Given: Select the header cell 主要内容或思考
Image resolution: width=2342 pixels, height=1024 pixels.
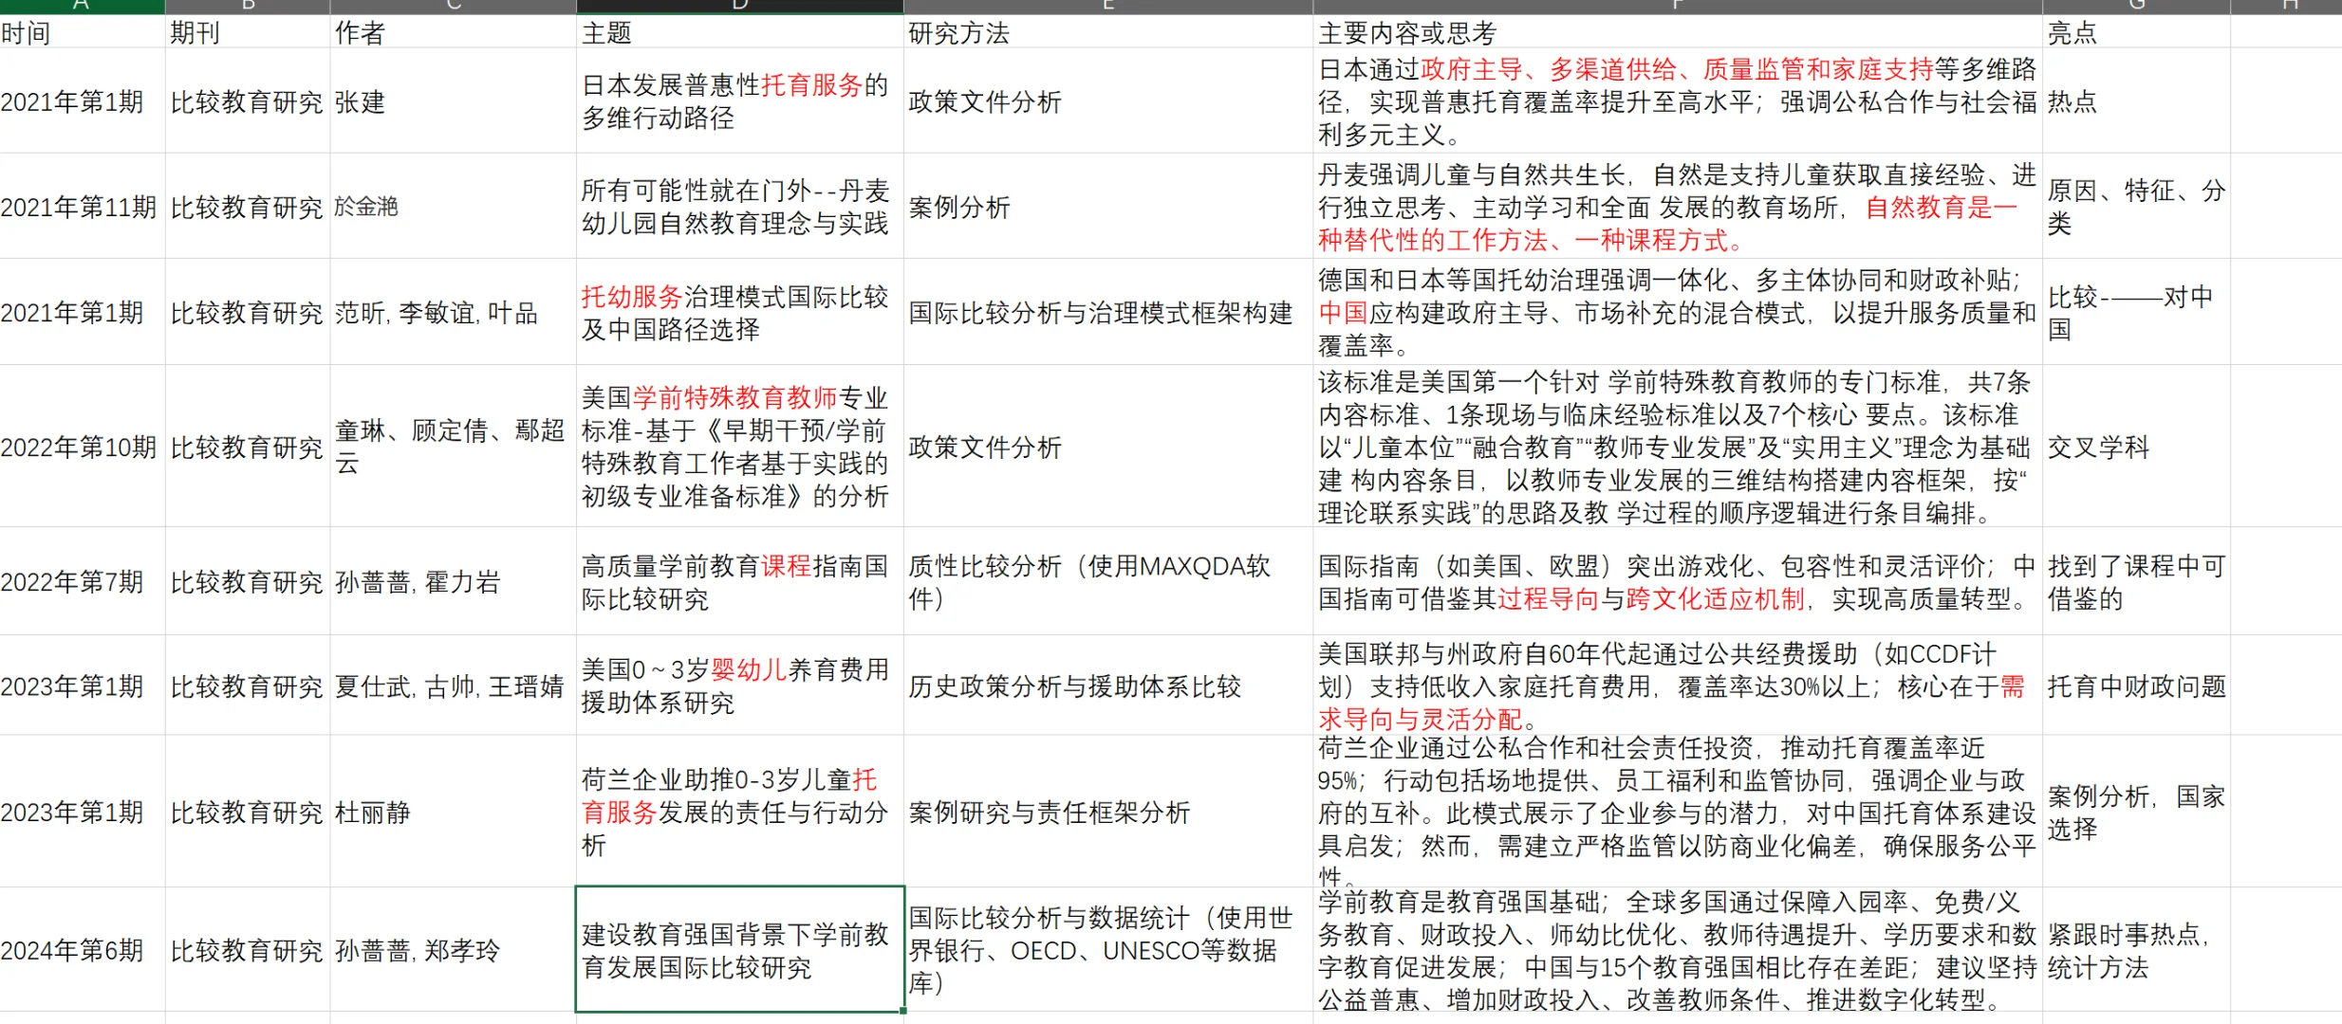Looking at the screenshot, I should 1678,32.
